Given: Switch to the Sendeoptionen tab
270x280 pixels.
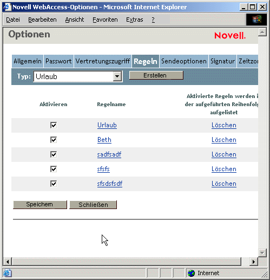Looking at the screenshot, I should pyautogui.click(x=184, y=61).
